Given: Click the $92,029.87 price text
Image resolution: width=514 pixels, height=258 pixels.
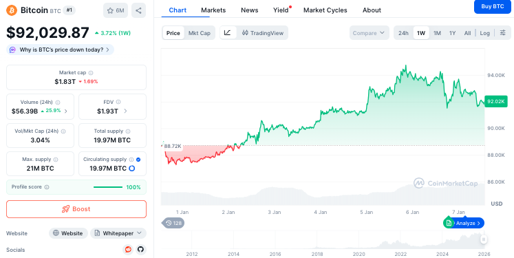Looking at the screenshot, I should (47, 33).
